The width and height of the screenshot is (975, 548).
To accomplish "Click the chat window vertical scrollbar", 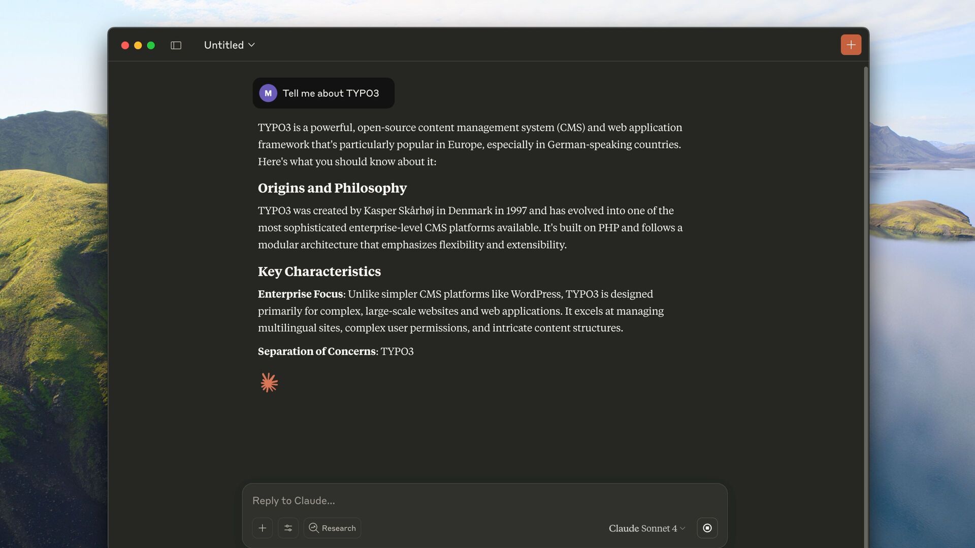I will (x=866, y=304).
